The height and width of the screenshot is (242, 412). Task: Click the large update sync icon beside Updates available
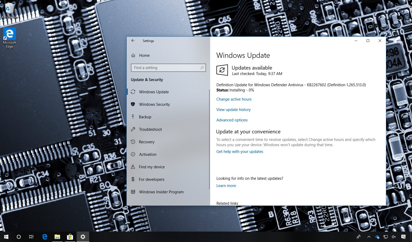coord(222,70)
